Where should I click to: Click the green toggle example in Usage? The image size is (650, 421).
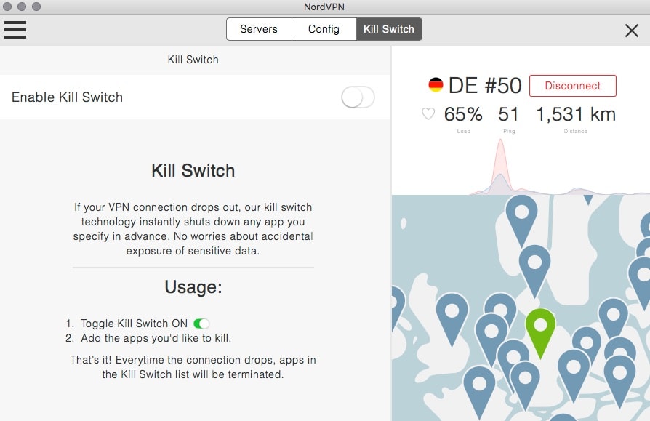coord(201,324)
